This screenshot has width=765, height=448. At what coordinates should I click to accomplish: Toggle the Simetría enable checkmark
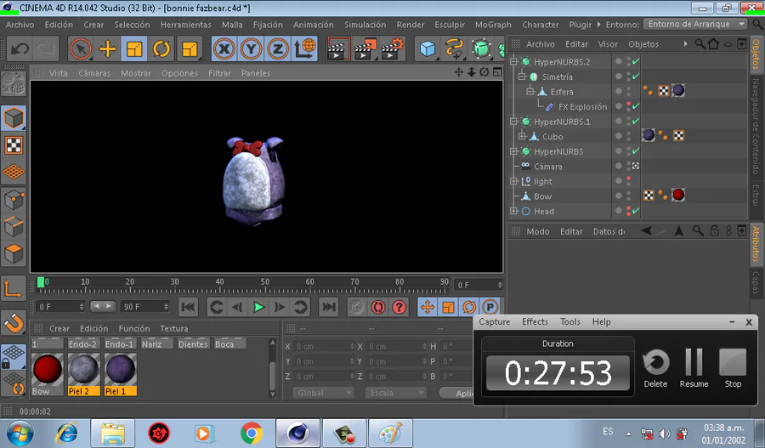pos(636,77)
